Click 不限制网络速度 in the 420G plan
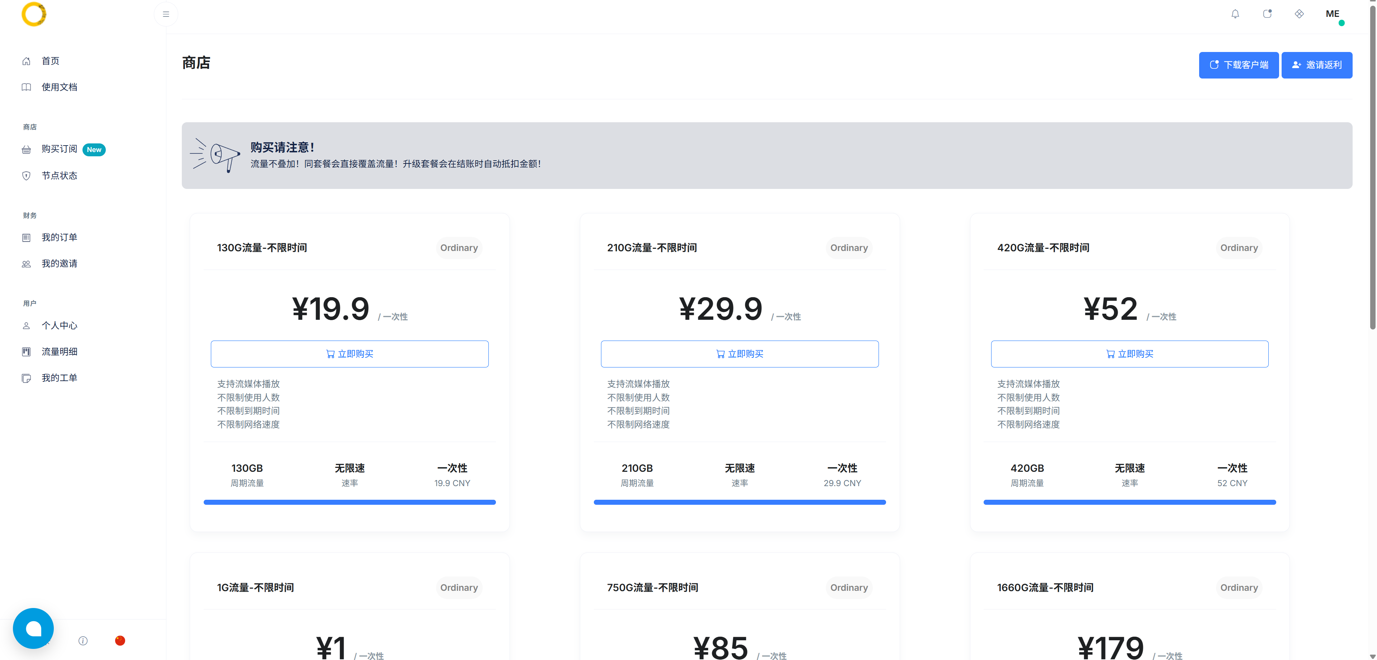Image resolution: width=1377 pixels, height=660 pixels. click(x=1028, y=425)
